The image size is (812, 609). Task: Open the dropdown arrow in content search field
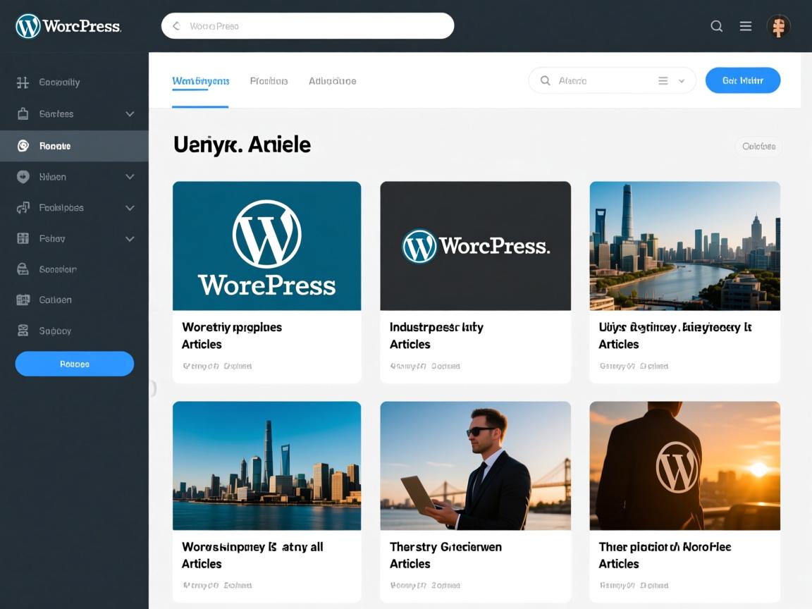coord(682,81)
